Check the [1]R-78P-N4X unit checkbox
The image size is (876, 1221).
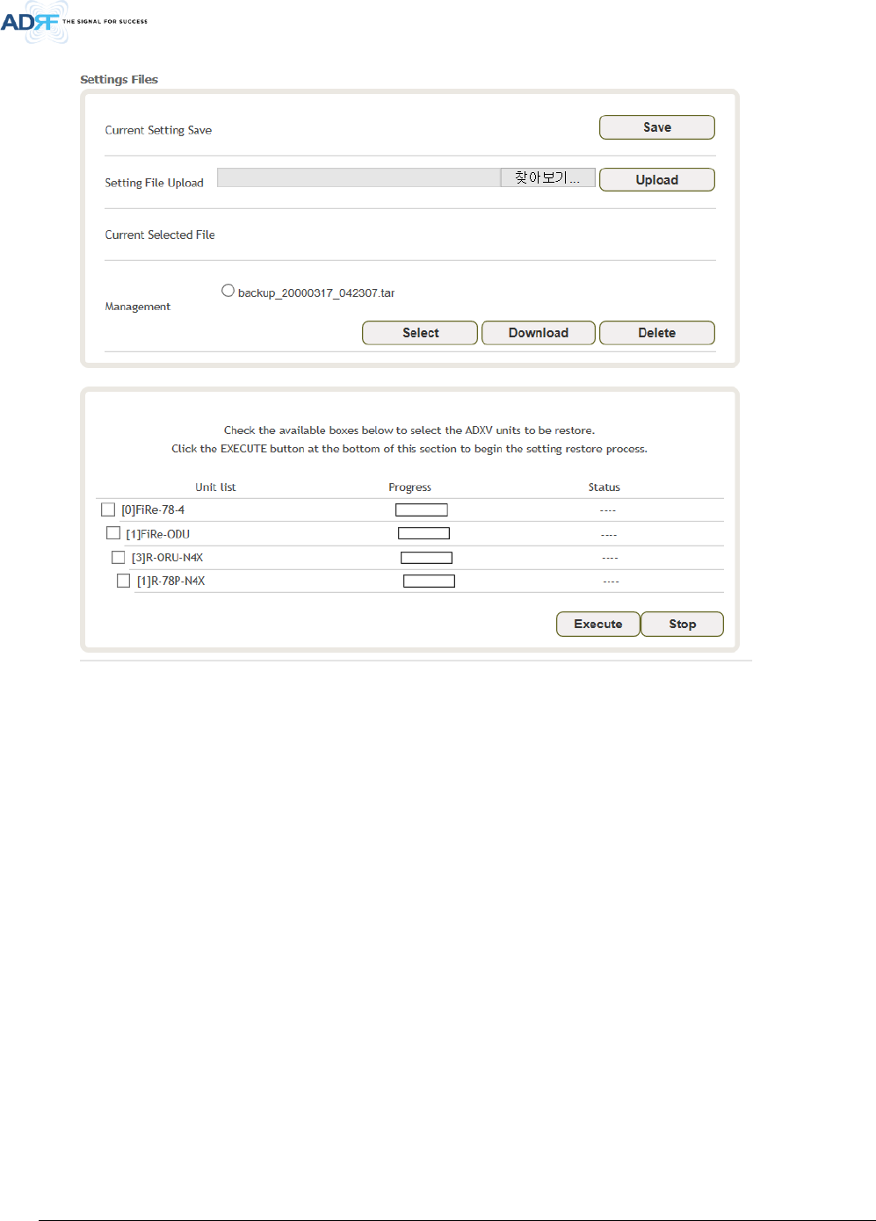coord(124,581)
